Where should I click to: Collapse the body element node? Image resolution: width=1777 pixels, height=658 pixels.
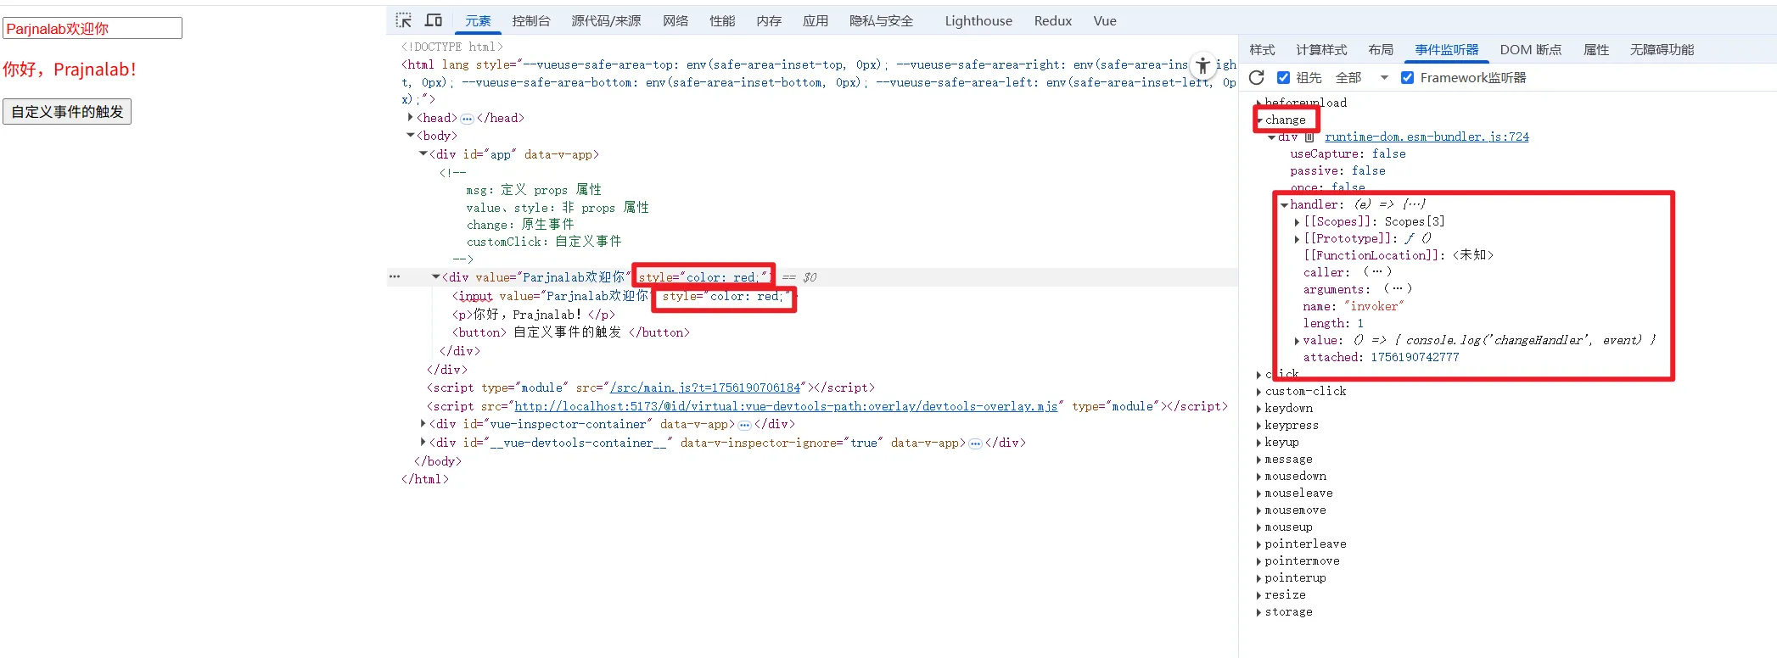pyautogui.click(x=412, y=136)
